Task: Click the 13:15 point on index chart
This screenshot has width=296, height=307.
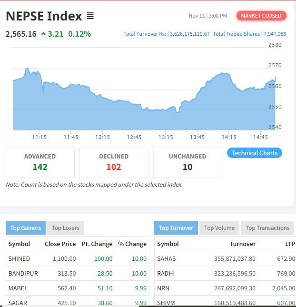Action: coord(166,110)
